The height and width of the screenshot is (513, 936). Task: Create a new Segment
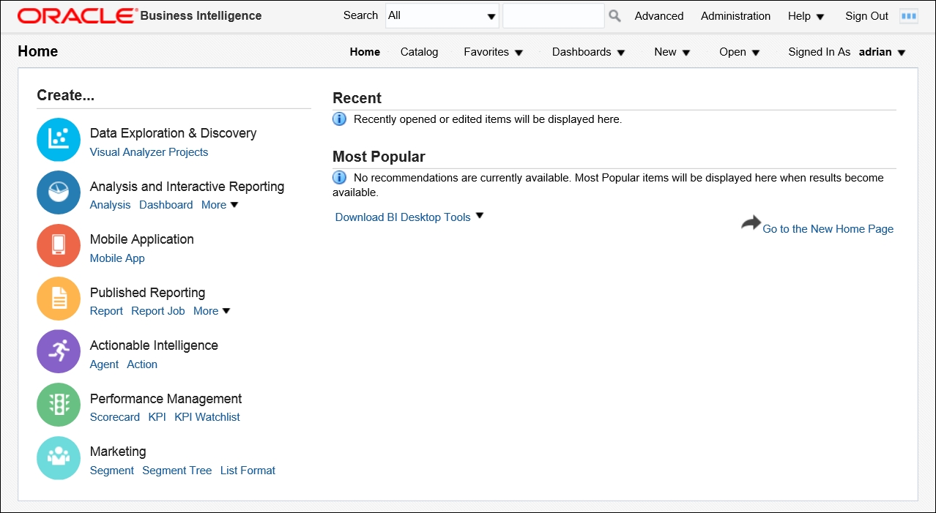pos(112,471)
